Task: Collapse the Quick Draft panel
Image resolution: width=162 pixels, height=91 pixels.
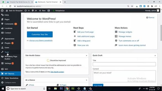Action: [155, 56]
